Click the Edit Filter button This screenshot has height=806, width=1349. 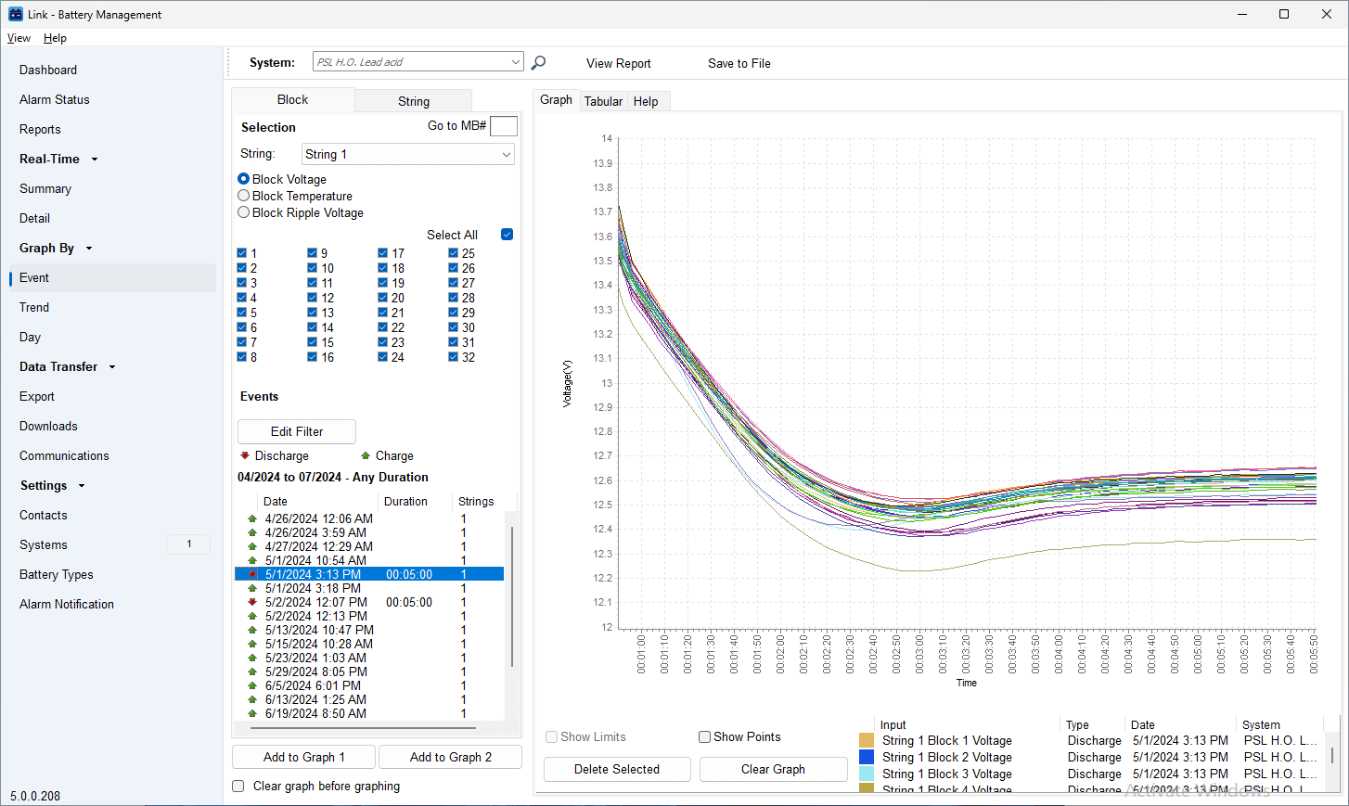point(296,431)
